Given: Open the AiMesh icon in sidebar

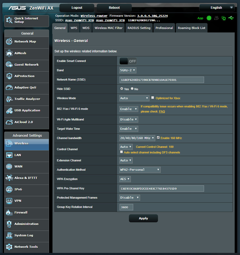Looking at the screenshot, I should (x=9, y=53).
